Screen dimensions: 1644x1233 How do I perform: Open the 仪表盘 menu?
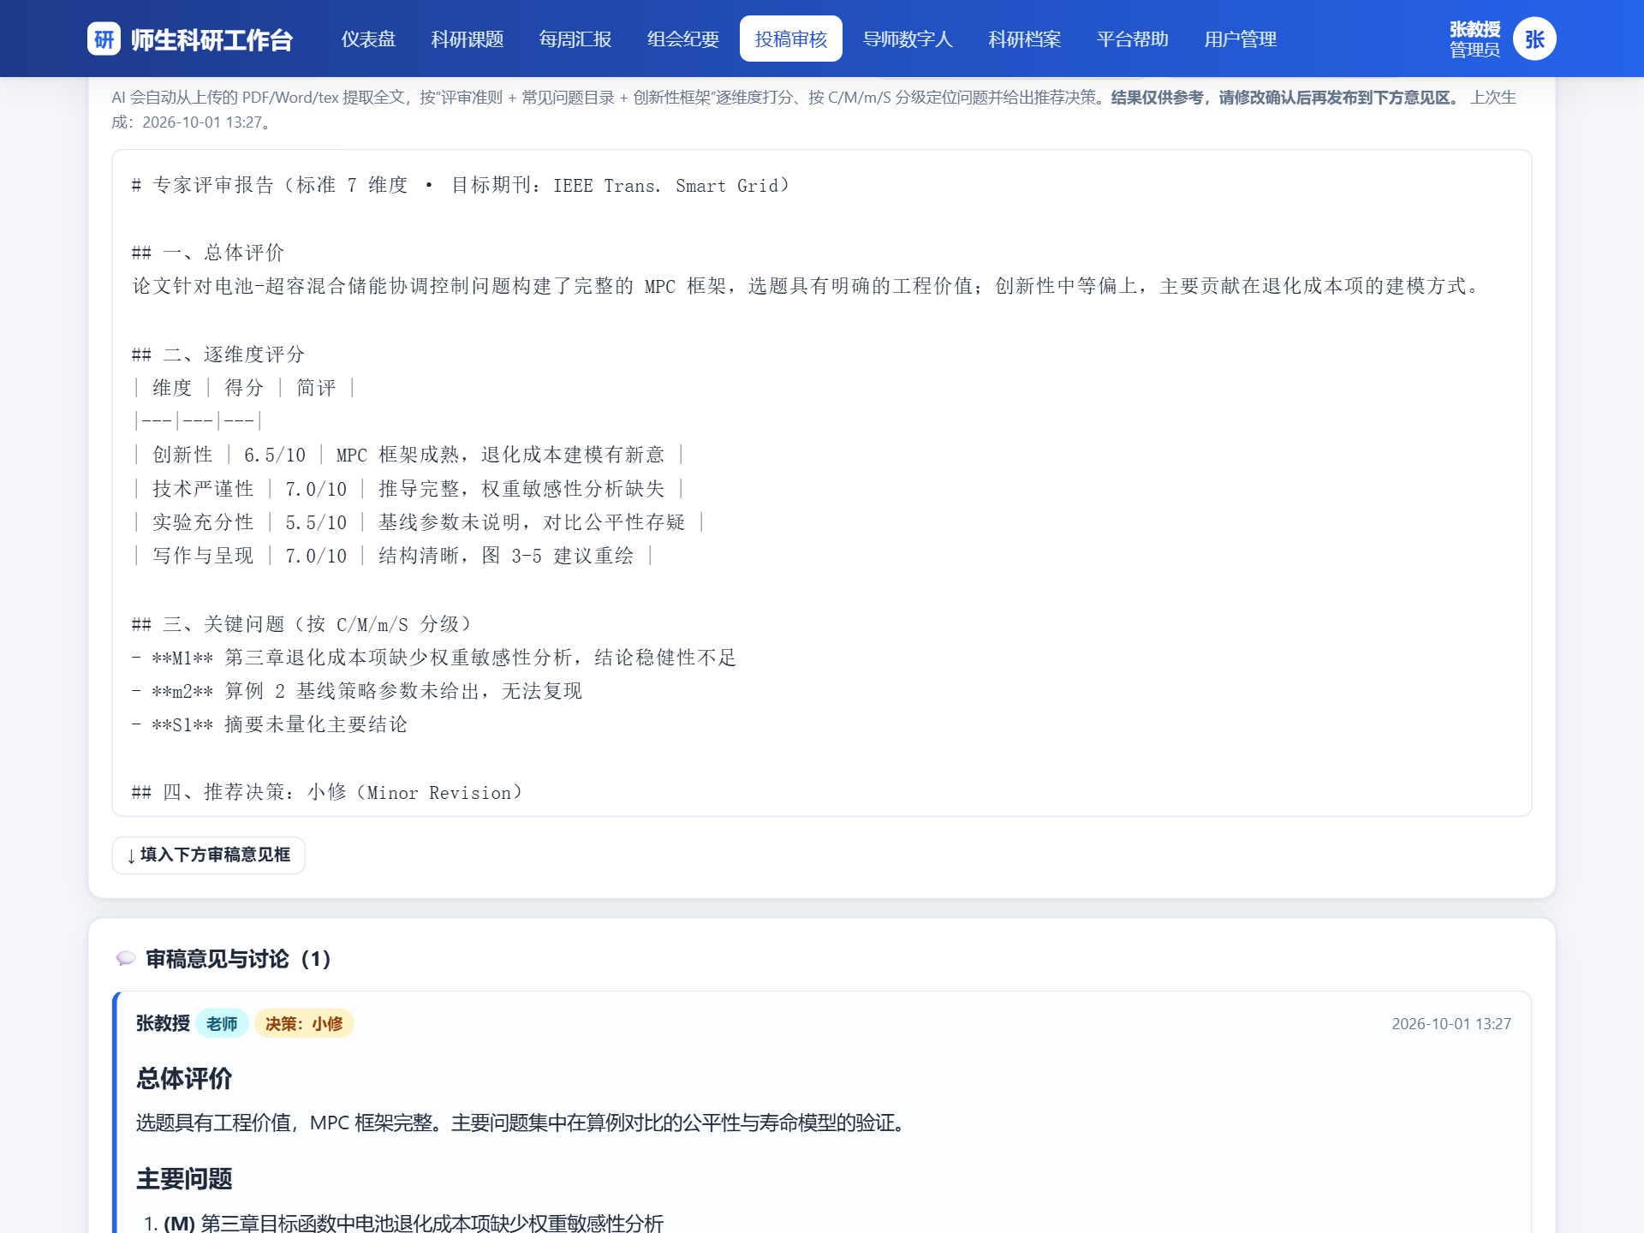368,39
